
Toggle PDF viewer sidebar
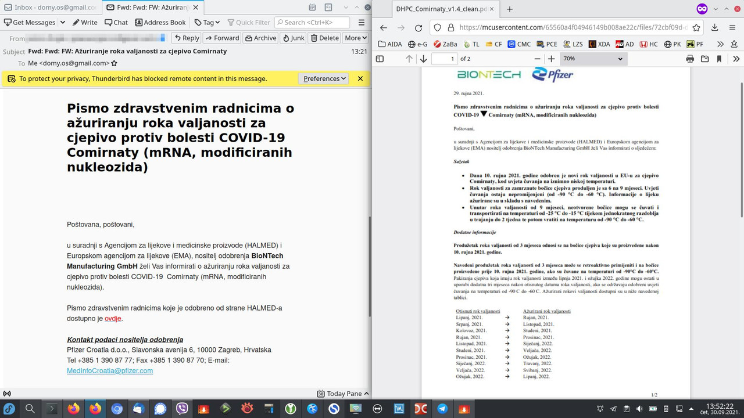point(380,59)
